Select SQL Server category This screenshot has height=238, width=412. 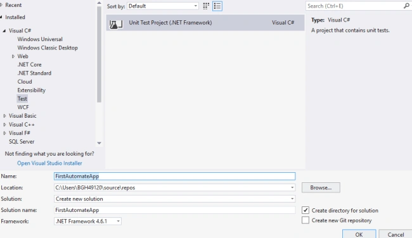22,141
